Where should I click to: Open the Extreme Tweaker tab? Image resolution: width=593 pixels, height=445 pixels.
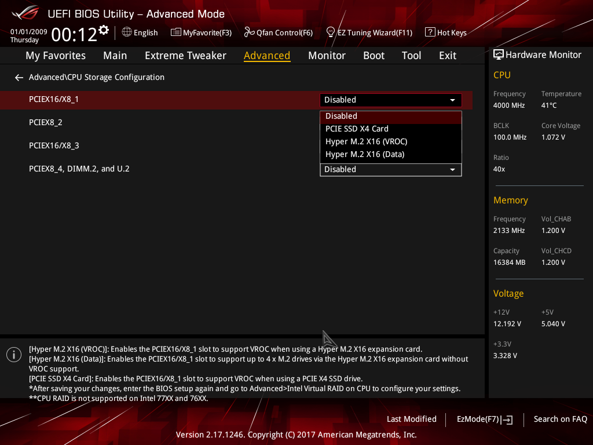pos(185,56)
